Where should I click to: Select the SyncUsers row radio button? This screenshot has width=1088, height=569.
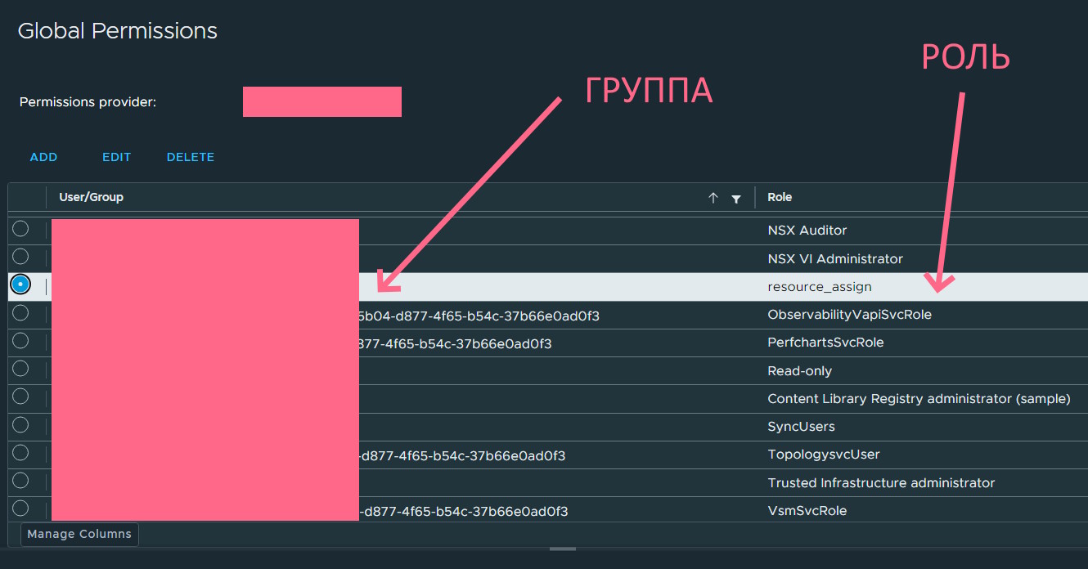pyautogui.click(x=20, y=425)
